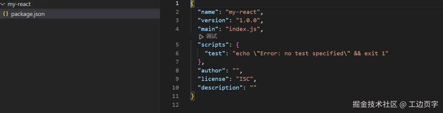Click the "scripts" key
This screenshot has height=113, width=443.
coord(213,45)
